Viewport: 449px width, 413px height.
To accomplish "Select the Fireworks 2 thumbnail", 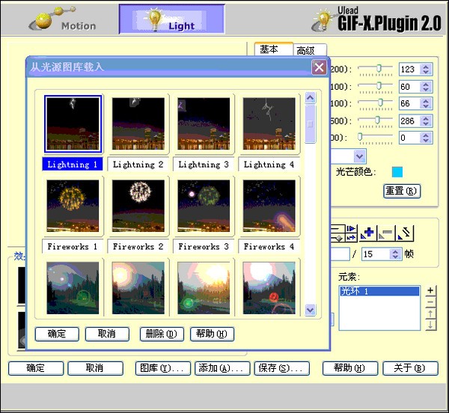I will (x=138, y=206).
